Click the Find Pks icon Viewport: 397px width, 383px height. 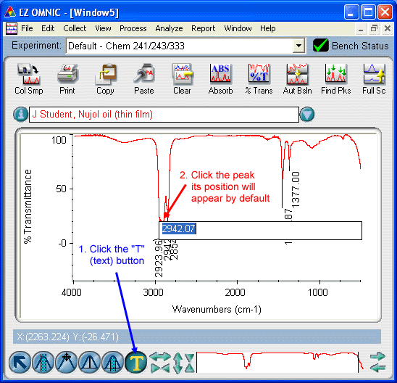click(x=335, y=74)
